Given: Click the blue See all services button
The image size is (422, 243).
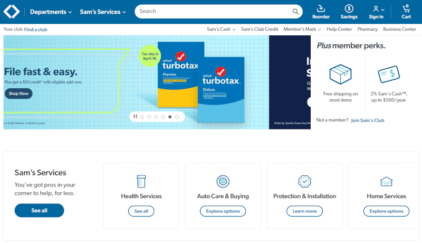Looking at the screenshot, I should click(39, 210).
